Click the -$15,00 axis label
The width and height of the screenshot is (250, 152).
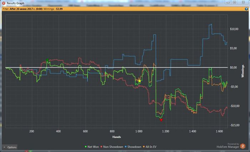pos(235,125)
